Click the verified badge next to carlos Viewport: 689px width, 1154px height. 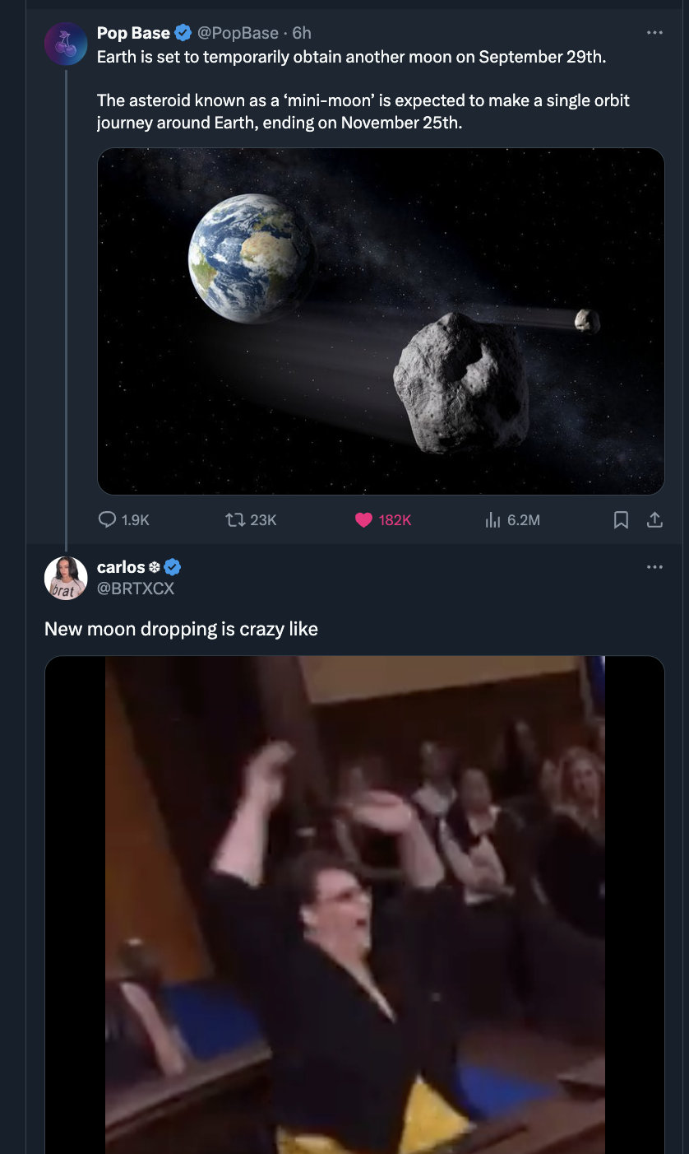pos(172,566)
